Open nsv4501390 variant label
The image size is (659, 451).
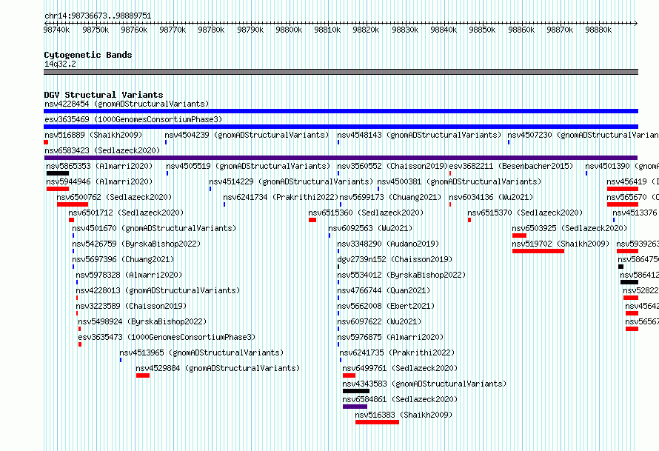point(622,166)
